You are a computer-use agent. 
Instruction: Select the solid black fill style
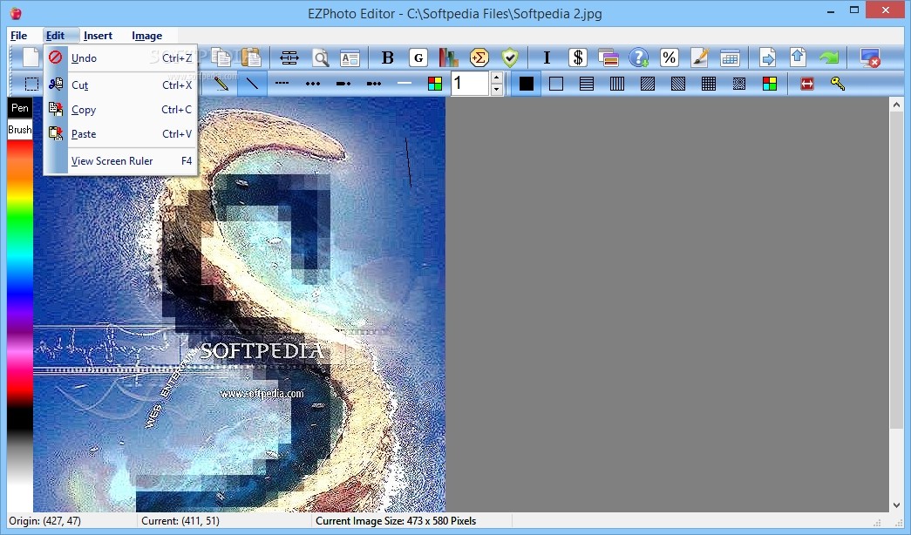(527, 84)
